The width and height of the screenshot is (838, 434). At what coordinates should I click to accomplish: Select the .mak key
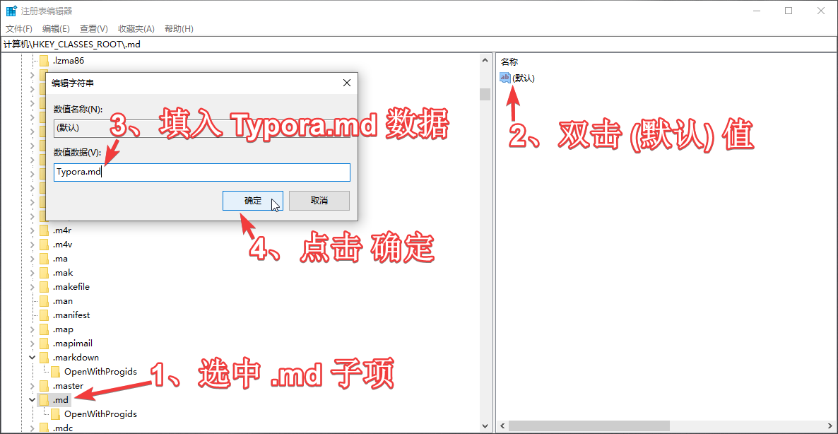tap(62, 273)
